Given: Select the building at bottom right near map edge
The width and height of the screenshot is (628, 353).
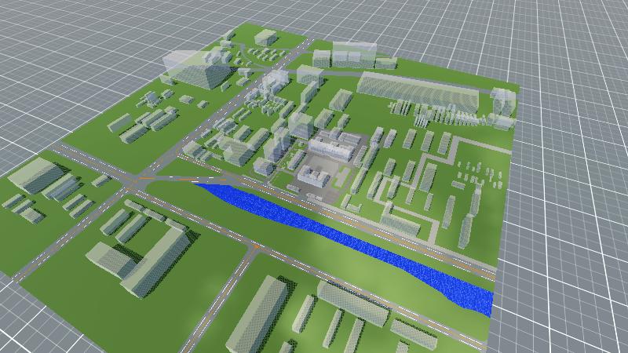Looking at the screenshot, I should [x=414, y=334].
